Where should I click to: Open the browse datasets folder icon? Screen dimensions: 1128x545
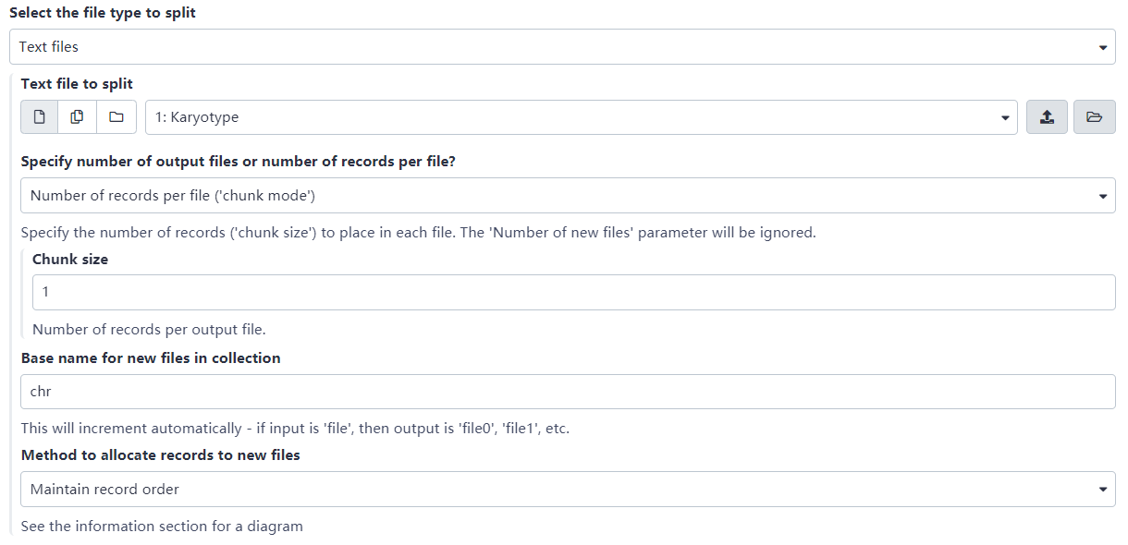pos(1094,117)
